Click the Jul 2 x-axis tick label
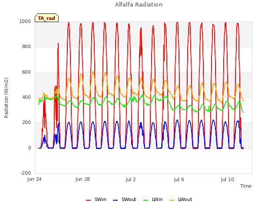Viewport: 278px width, 208px height. (131, 179)
